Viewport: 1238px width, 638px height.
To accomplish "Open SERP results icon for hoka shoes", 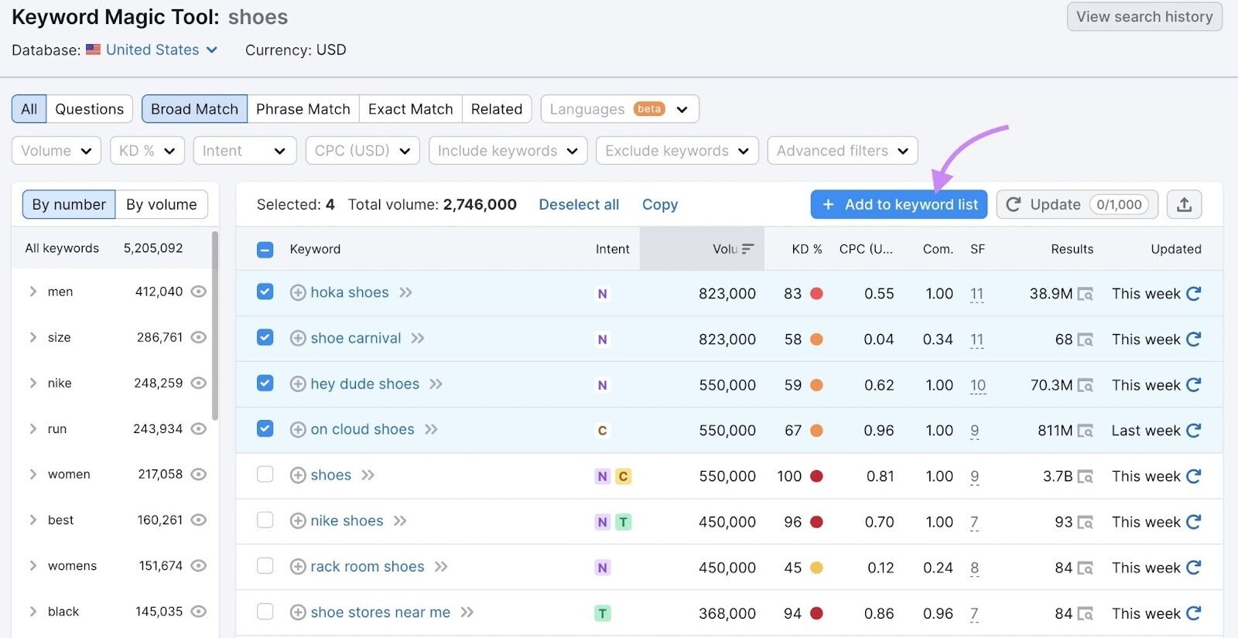I will [x=1086, y=295].
